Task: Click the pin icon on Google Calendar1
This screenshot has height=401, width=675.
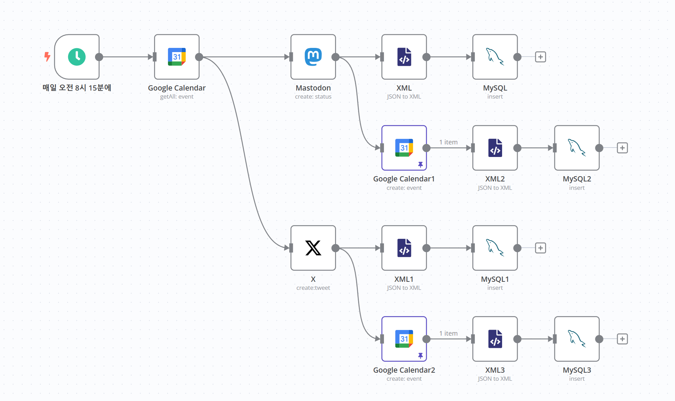Action: click(420, 164)
